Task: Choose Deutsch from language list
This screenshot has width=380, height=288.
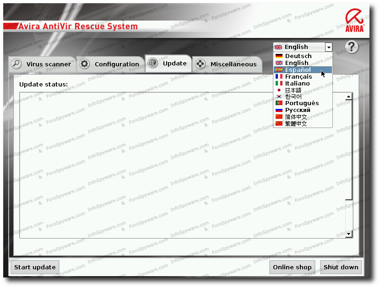Action: [x=303, y=56]
